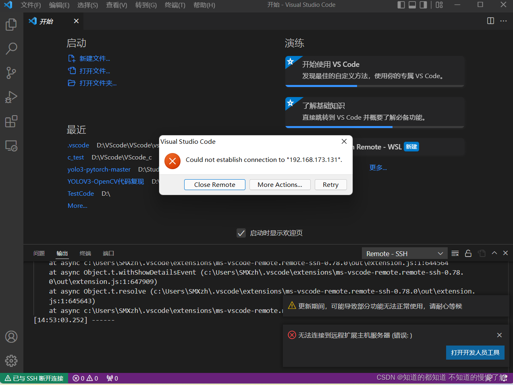
Task: Toggle output scroll lock icon
Action: 468,253
